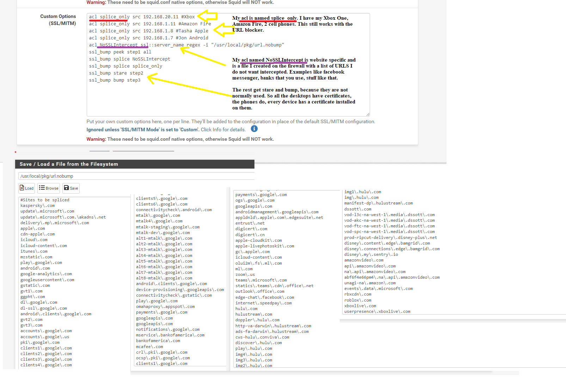Viewport: 566px width, 392px height.
Task: Click the 'Save / Load a File' header
Action: [69, 164]
